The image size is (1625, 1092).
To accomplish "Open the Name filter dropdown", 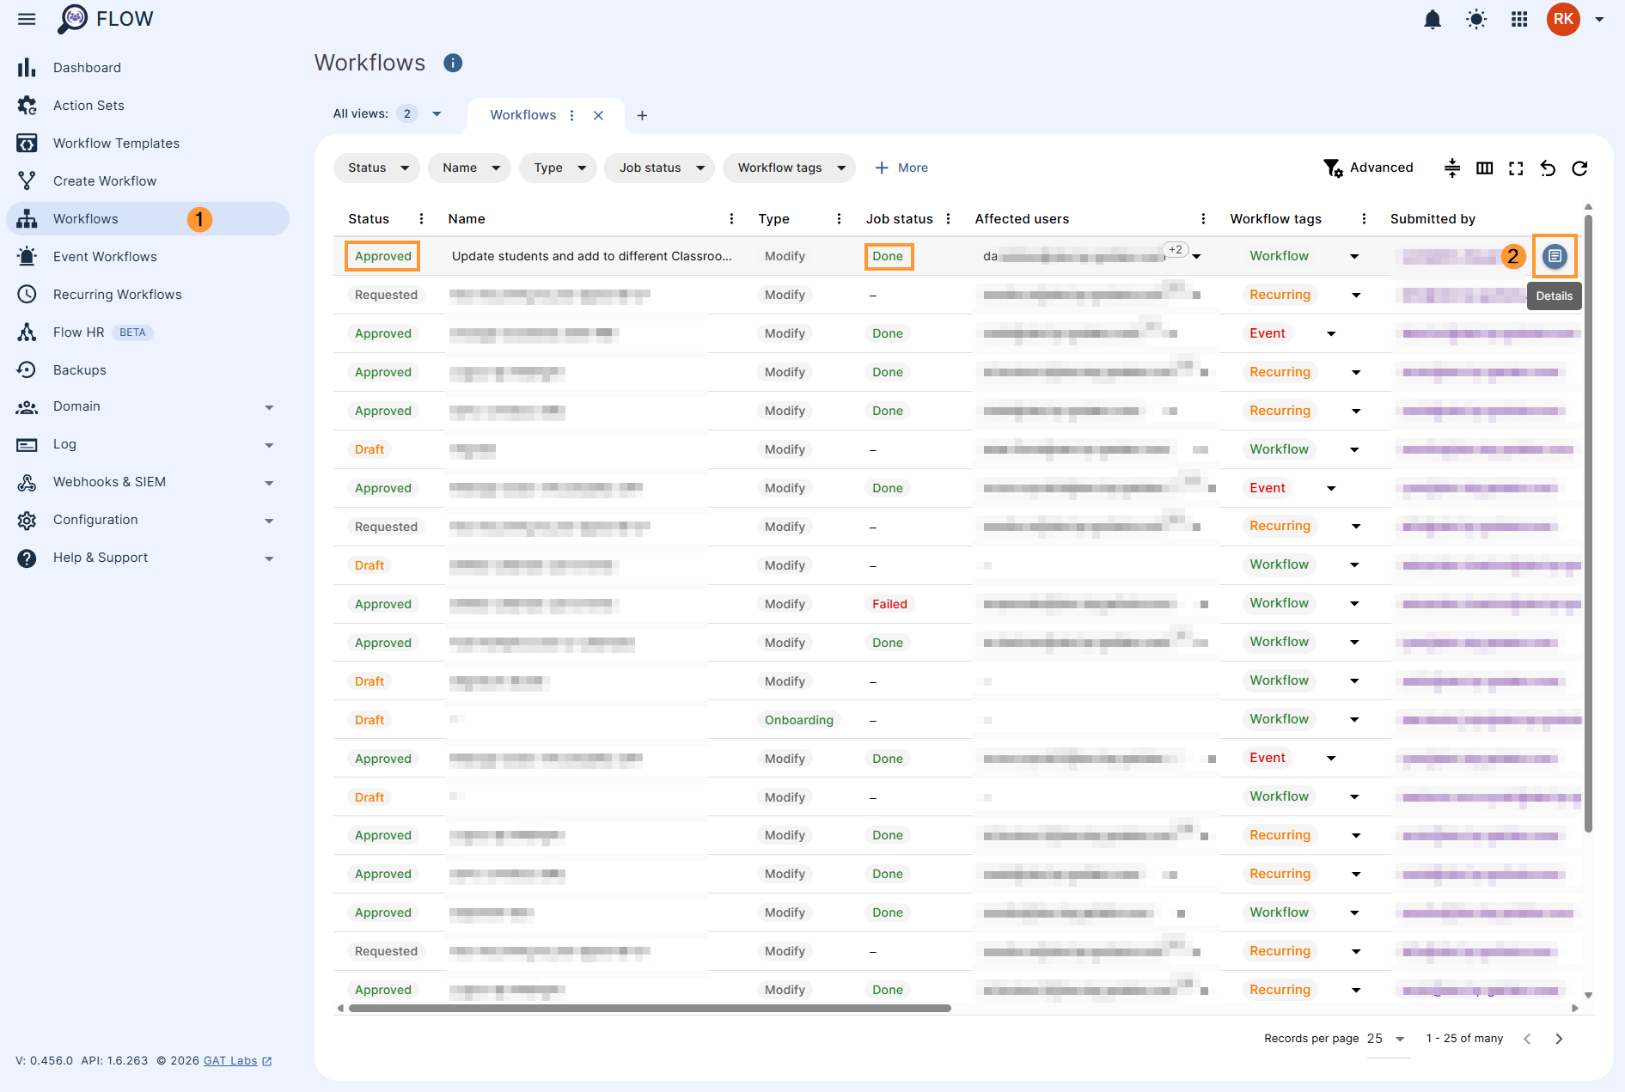I will [x=469, y=168].
